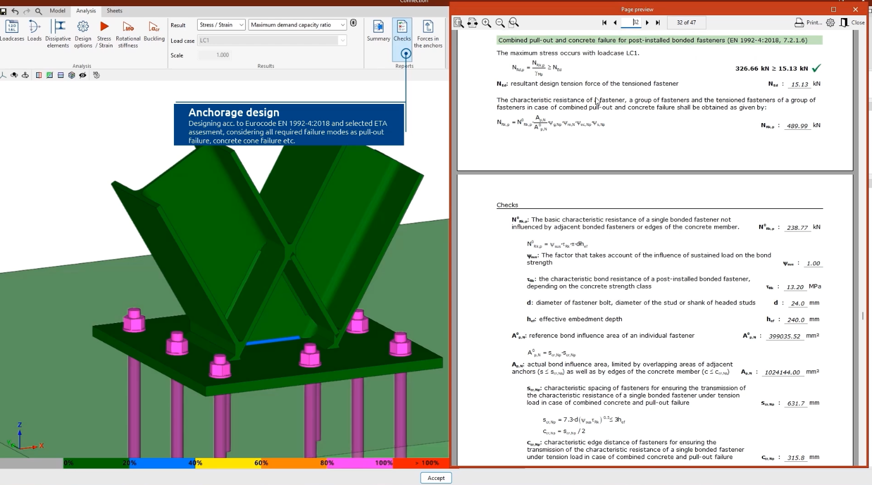Switch to the blue top view icon
This screenshot has height=485, width=872.
click(60, 75)
